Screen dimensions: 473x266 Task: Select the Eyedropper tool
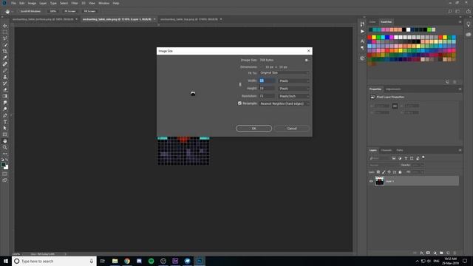[5, 58]
